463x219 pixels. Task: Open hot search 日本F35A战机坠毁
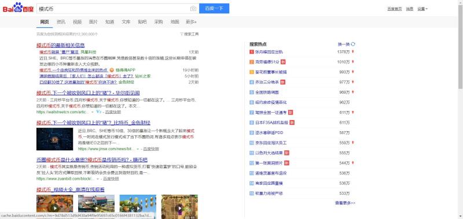click(271, 123)
